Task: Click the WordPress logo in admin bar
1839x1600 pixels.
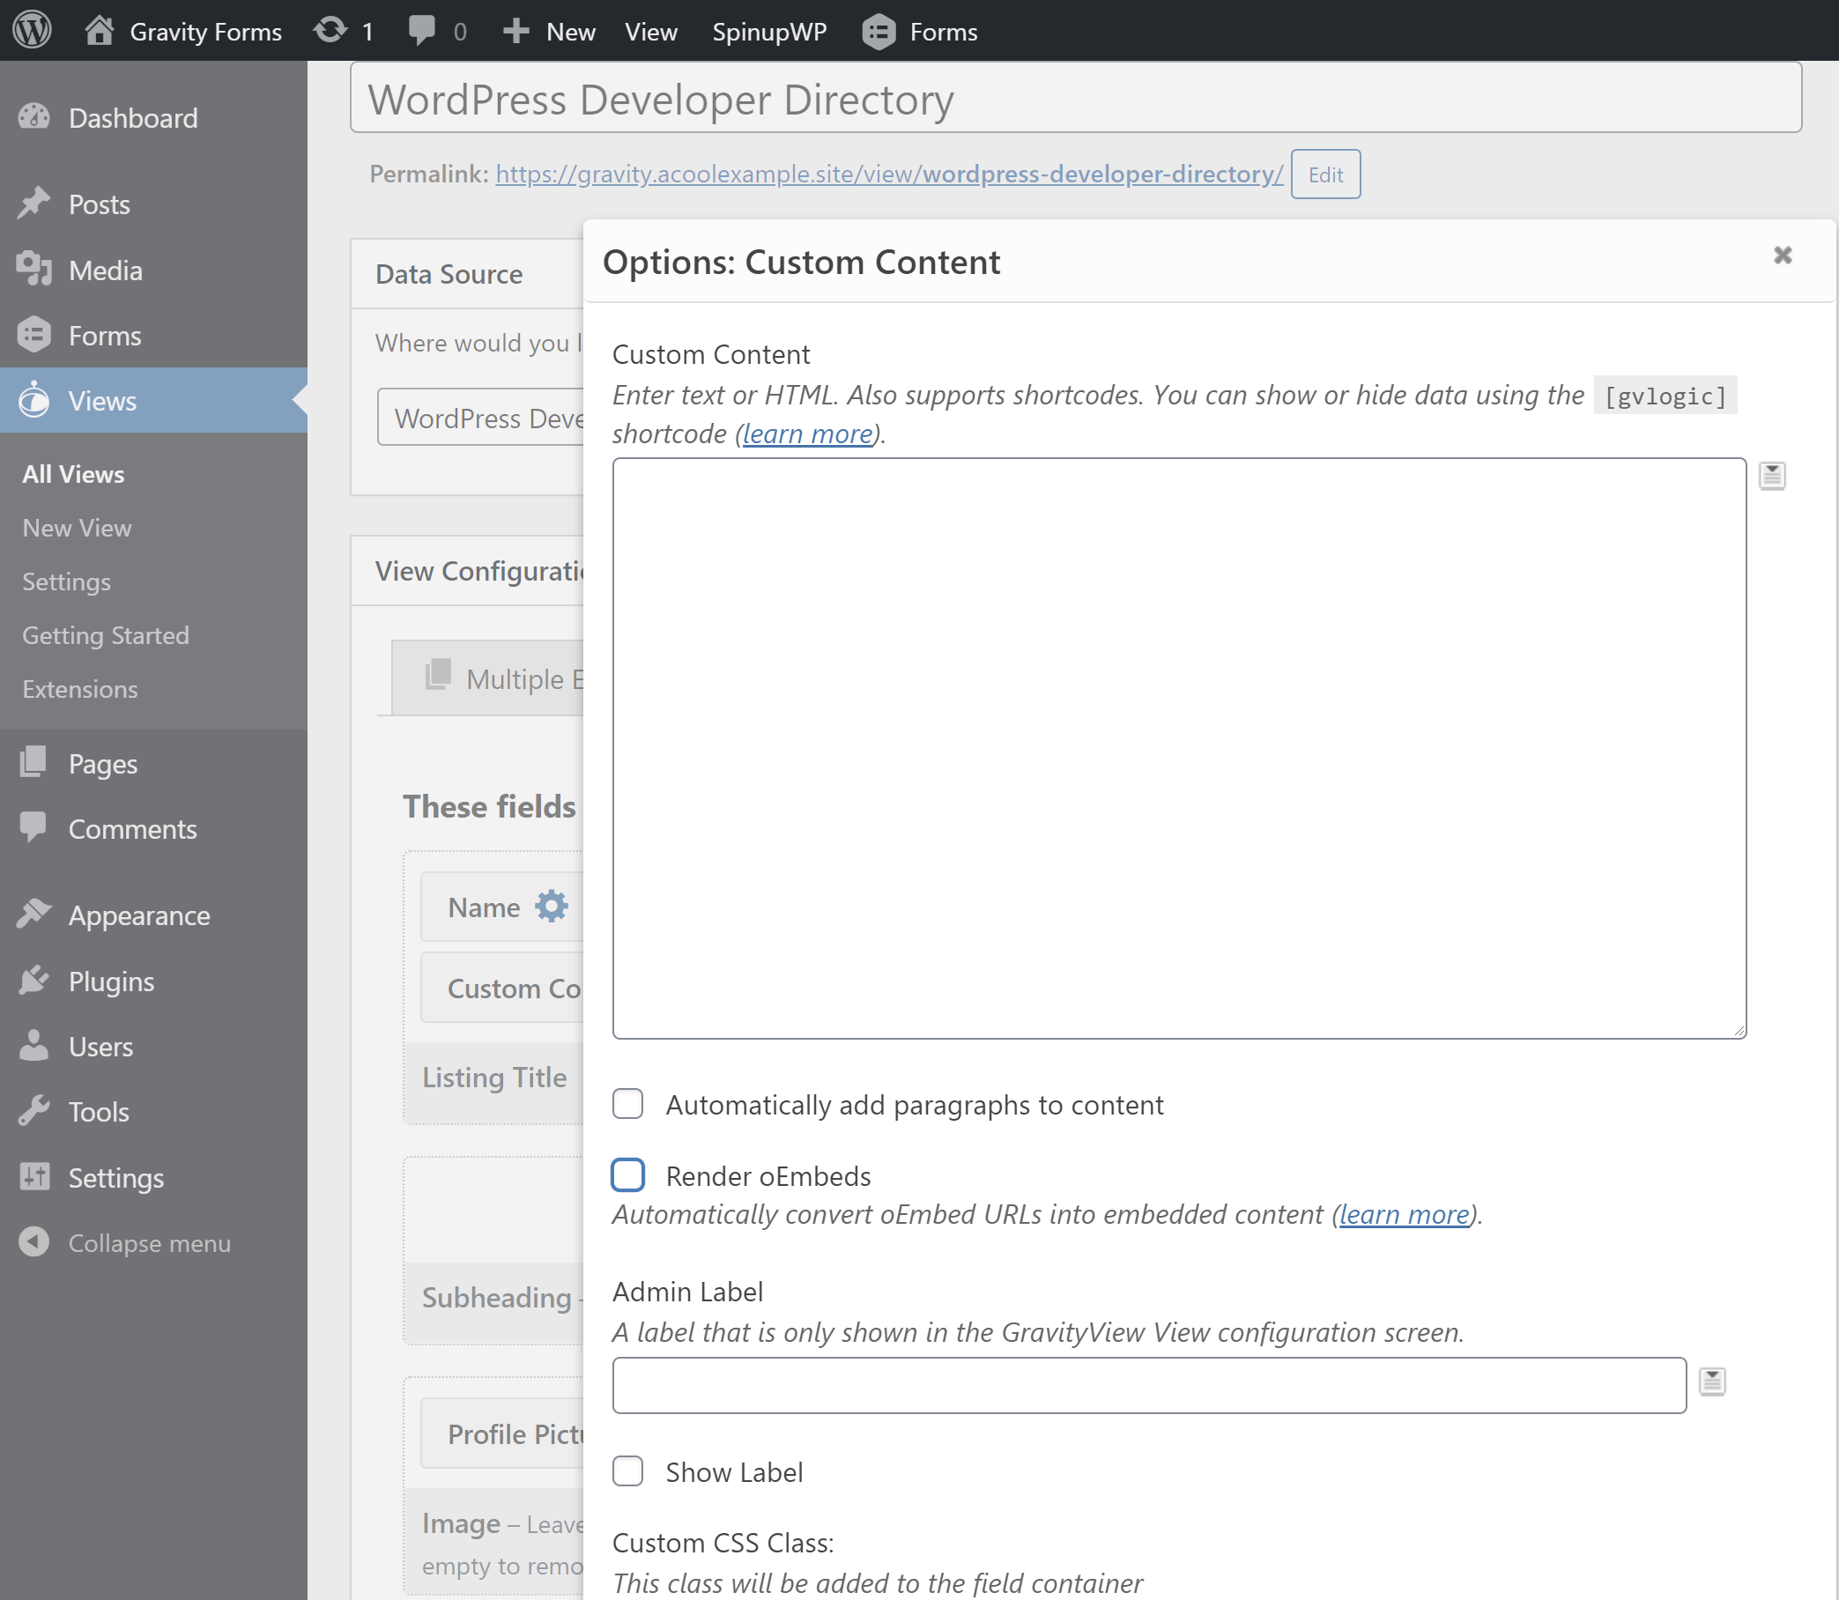Action: click(x=32, y=30)
